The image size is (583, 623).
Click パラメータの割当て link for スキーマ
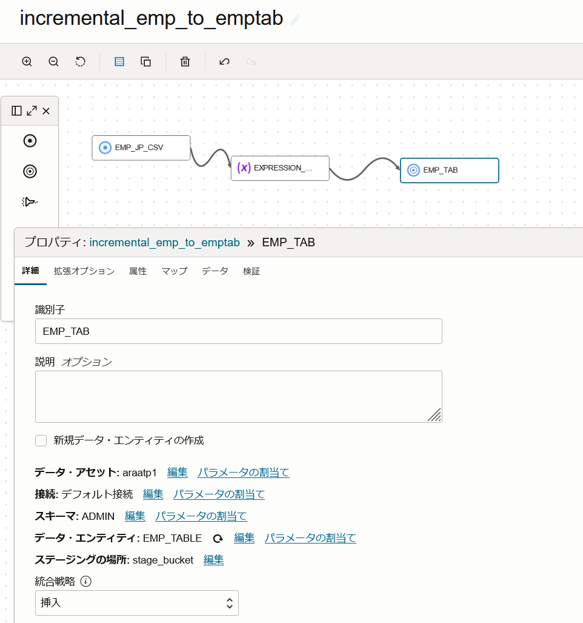pos(201,516)
